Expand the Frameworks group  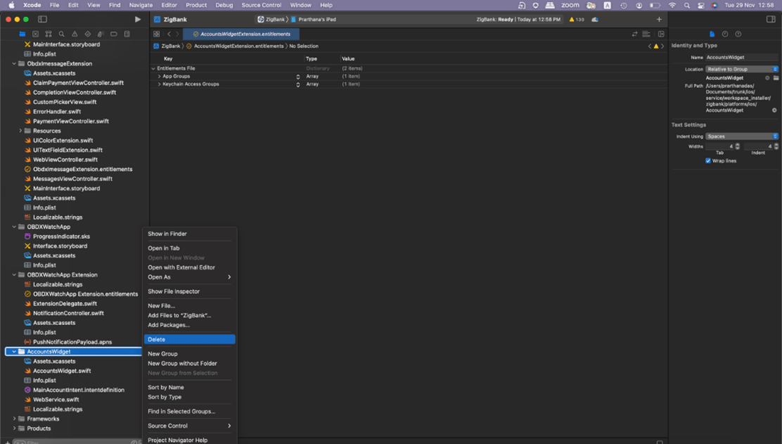click(x=14, y=419)
